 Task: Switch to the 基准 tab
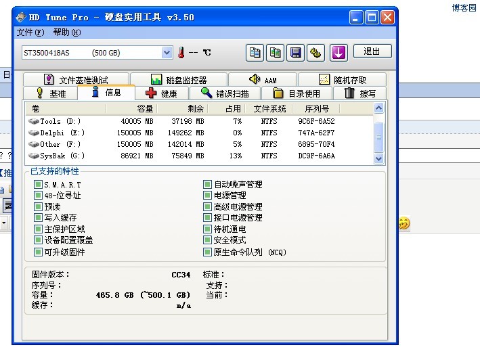coord(51,93)
